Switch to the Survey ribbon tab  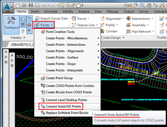pyautogui.click(x=144, y=11)
